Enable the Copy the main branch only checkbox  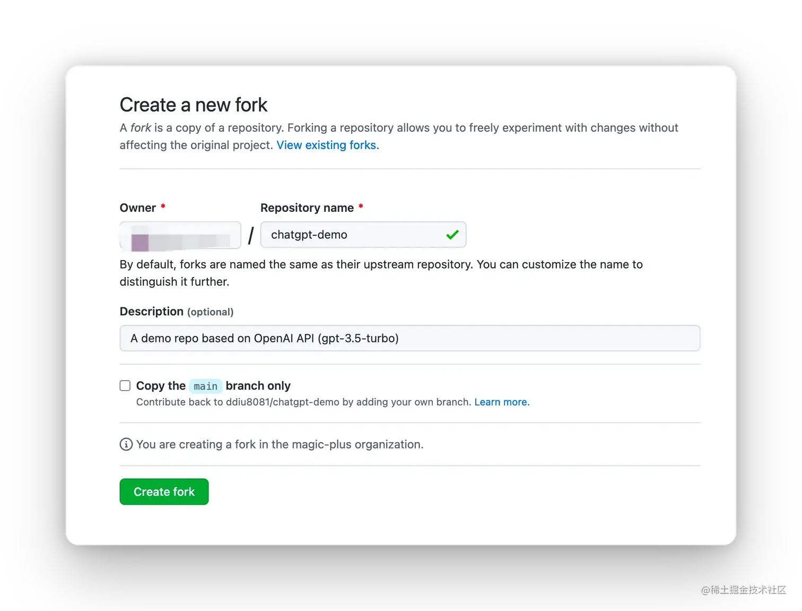[125, 385]
